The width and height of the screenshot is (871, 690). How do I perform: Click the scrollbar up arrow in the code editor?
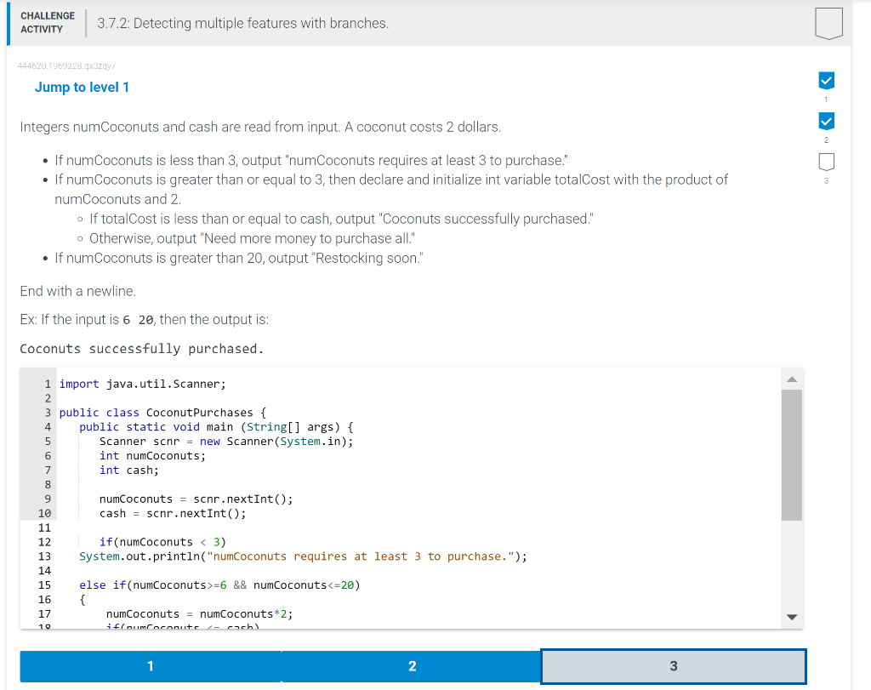coord(792,378)
